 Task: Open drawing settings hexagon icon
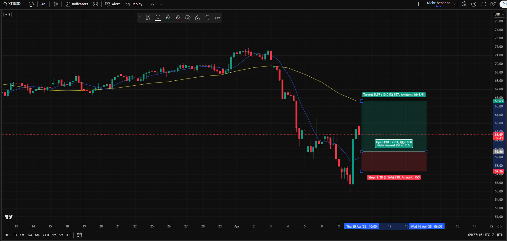pos(188,18)
